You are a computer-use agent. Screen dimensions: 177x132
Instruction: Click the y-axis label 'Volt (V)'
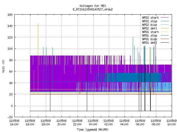(x=3, y=66)
